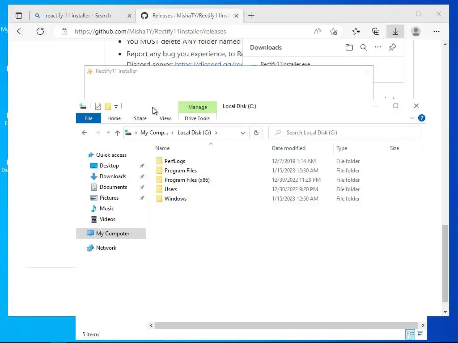This screenshot has width=458, height=343.
Task: Click the discord.gg link on the page
Action: click(208, 64)
